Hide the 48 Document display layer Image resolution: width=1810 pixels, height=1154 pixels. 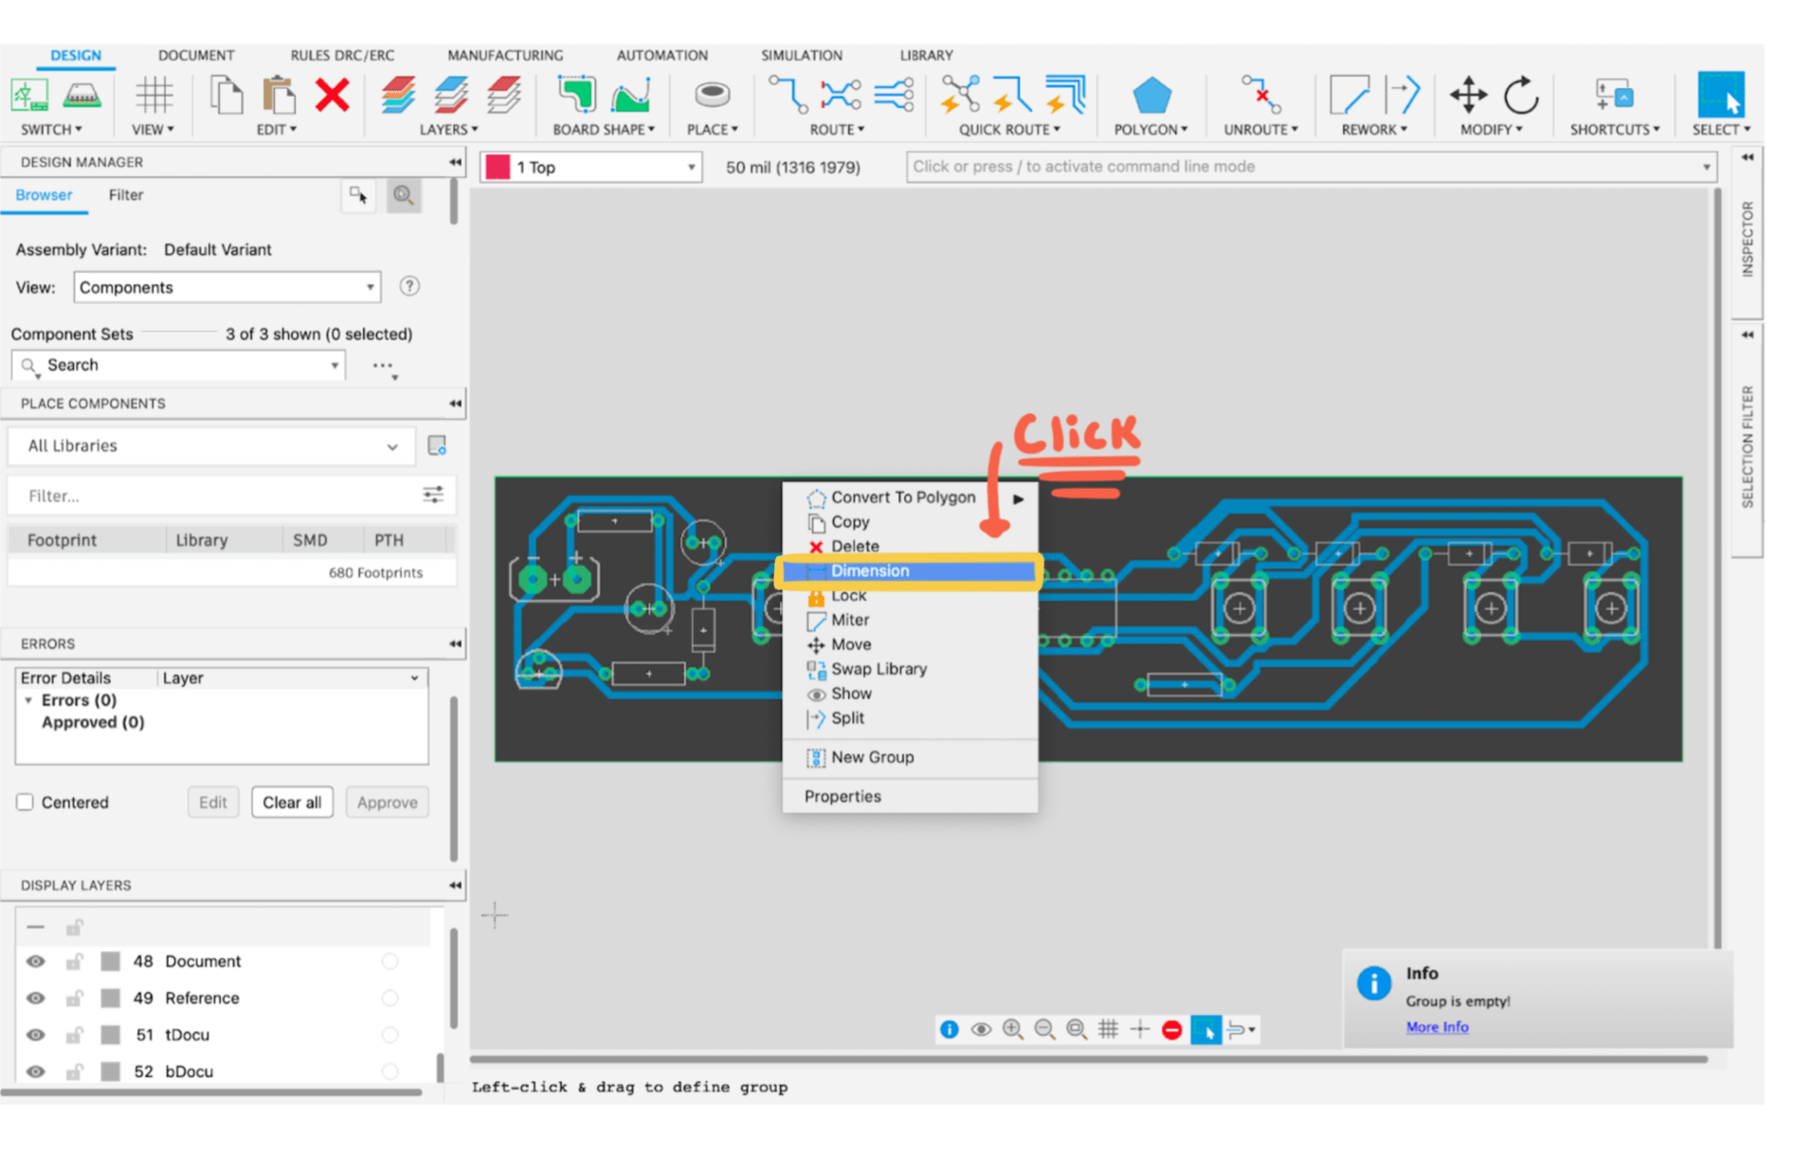35,961
